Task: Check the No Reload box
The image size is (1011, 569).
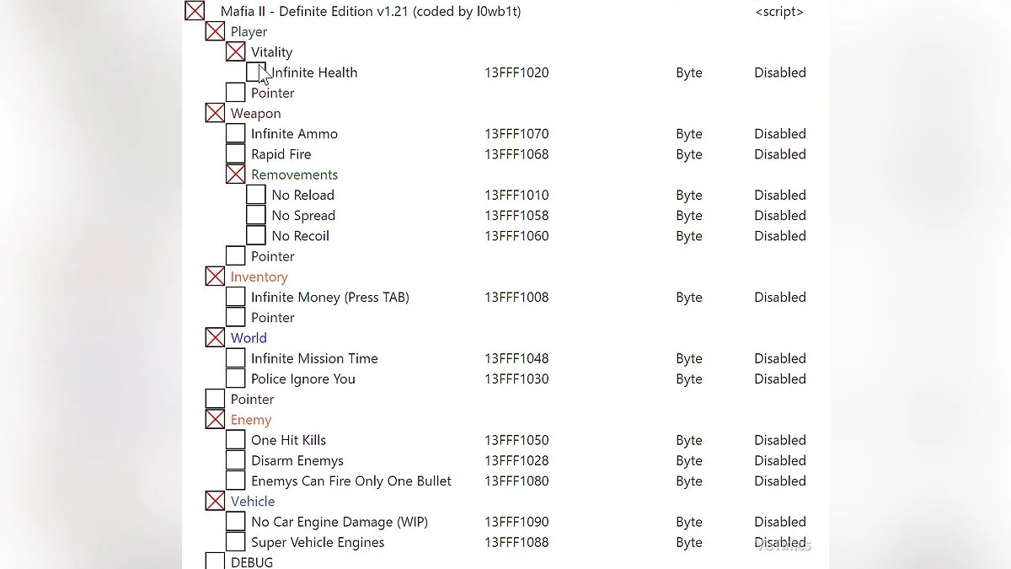Action: tap(256, 195)
